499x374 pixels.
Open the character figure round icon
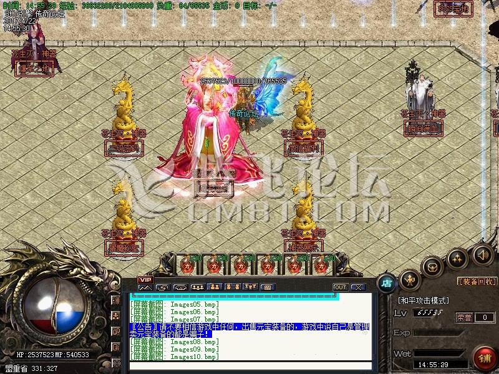pos(409,279)
